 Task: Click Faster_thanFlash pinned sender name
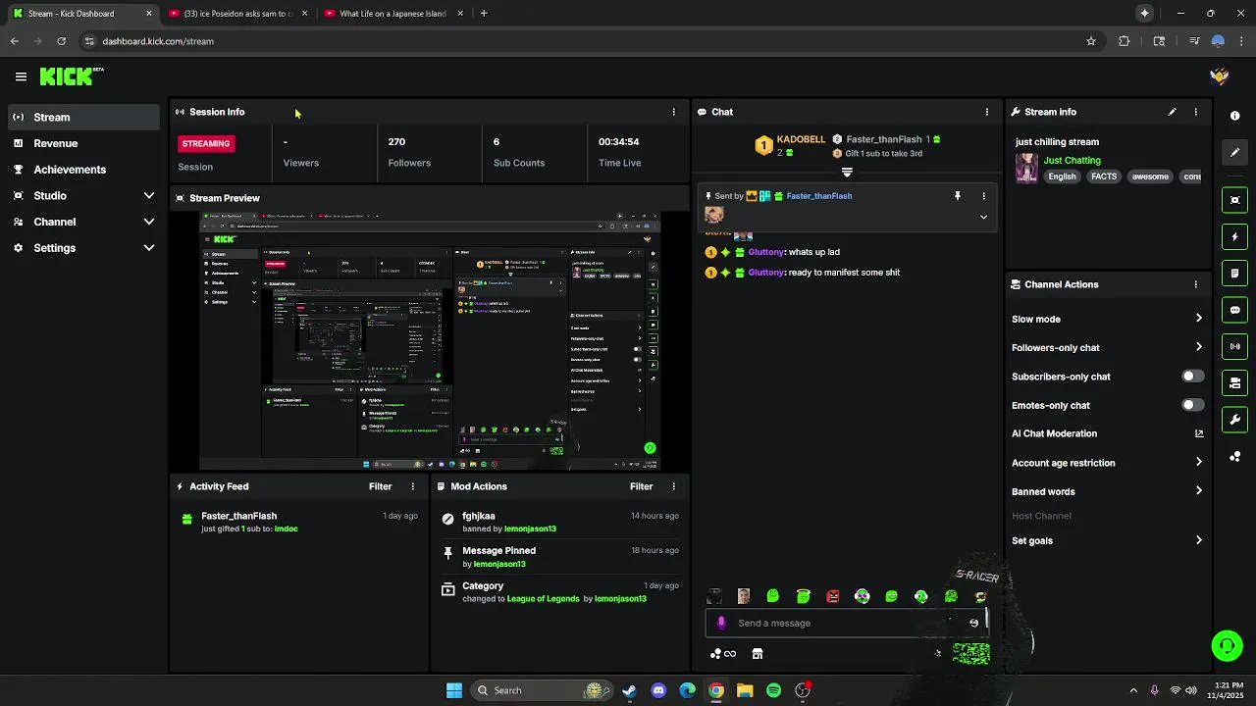(x=818, y=196)
